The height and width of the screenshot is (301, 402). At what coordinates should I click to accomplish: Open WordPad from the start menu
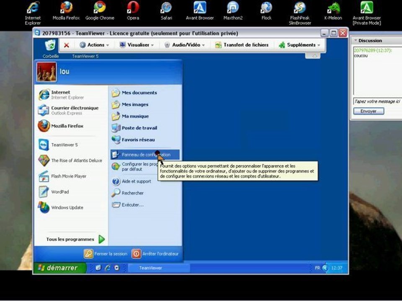(x=54, y=192)
